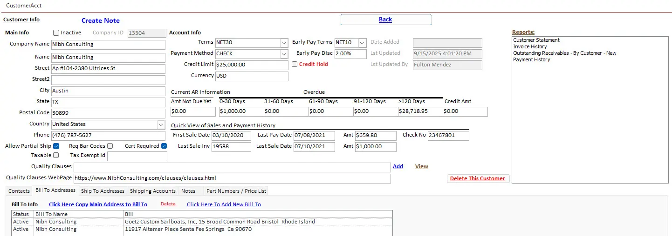The height and width of the screenshot is (236, 672).
Task: Open the Ship To Addresses tab
Action: [103, 191]
